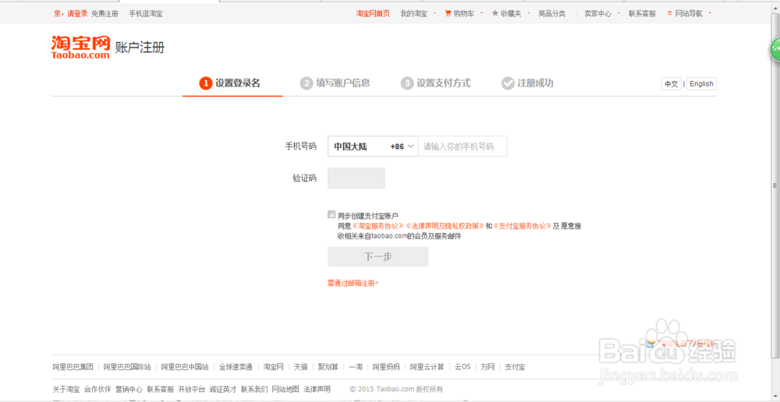The height and width of the screenshot is (402, 780).
Task: Open the 合作伙伴 footer link
Action: click(x=97, y=389)
